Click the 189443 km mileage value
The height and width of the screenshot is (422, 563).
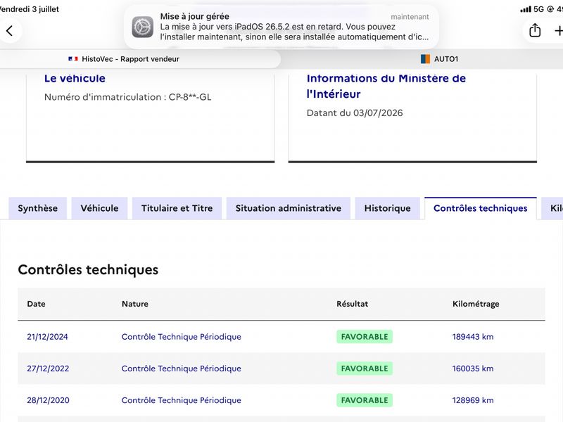pyautogui.click(x=473, y=337)
